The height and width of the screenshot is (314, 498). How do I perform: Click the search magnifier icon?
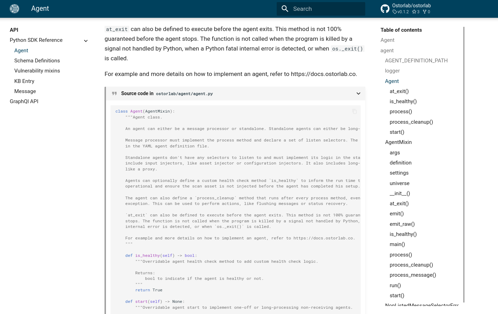pyautogui.click(x=285, y=9)
